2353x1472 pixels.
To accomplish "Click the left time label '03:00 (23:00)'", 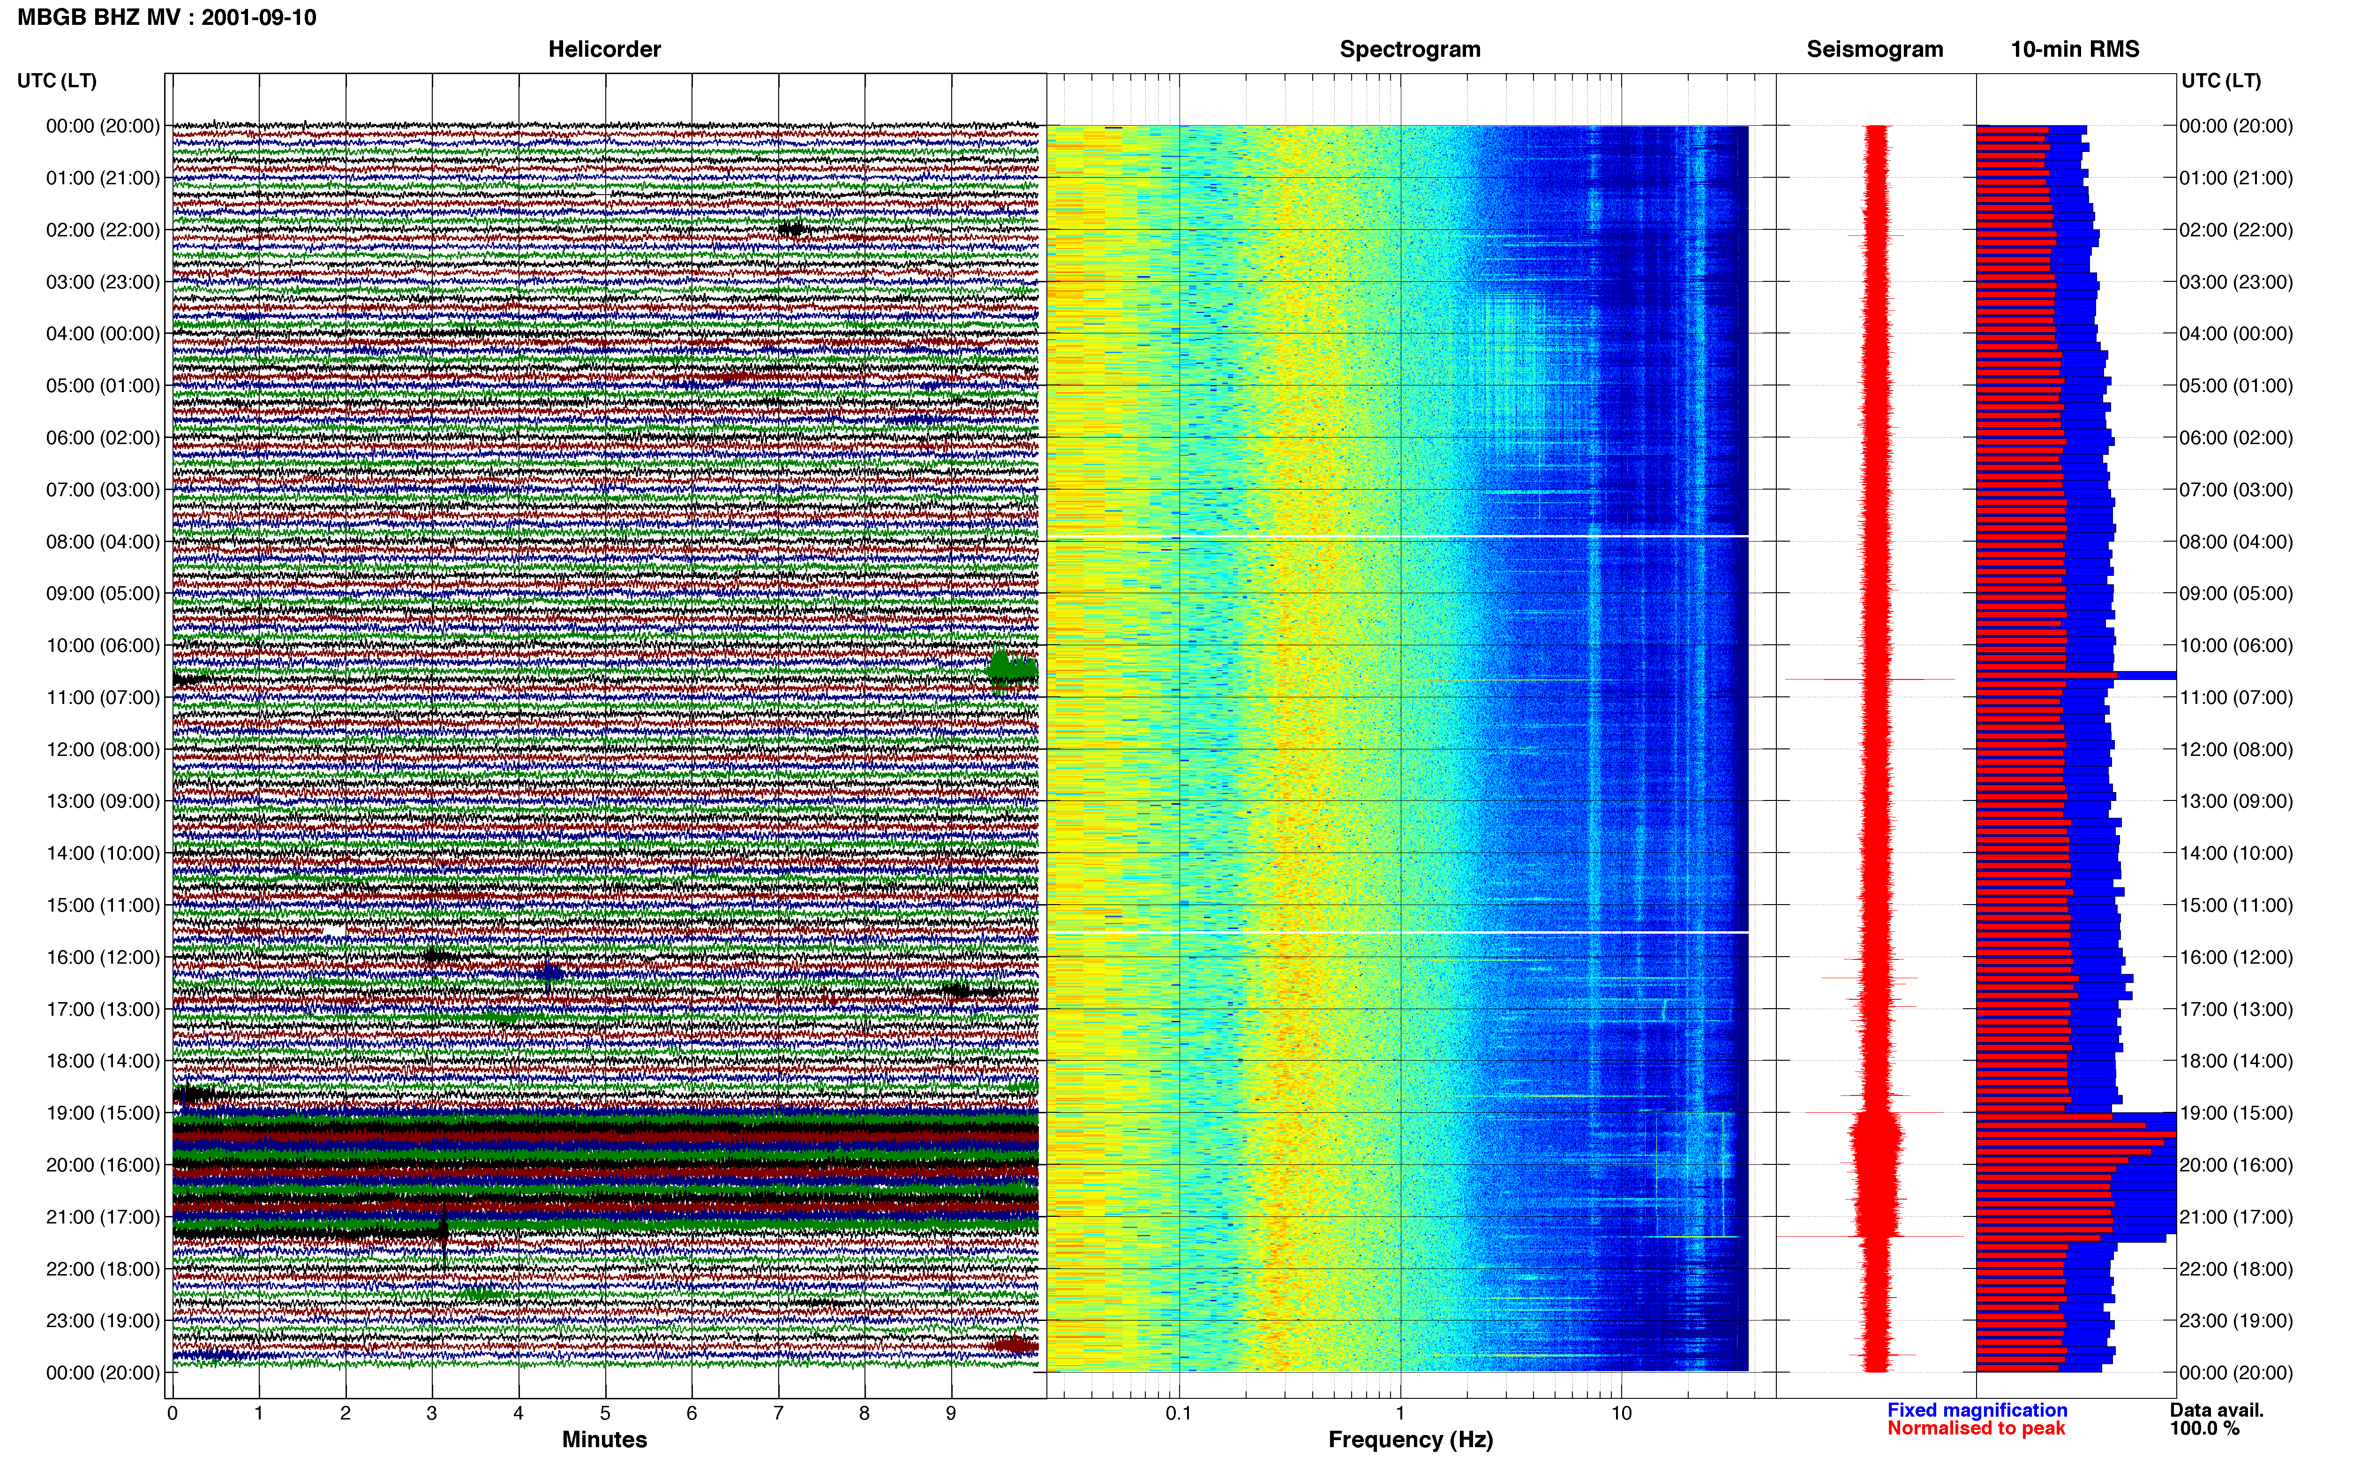I will coord(103,282).
